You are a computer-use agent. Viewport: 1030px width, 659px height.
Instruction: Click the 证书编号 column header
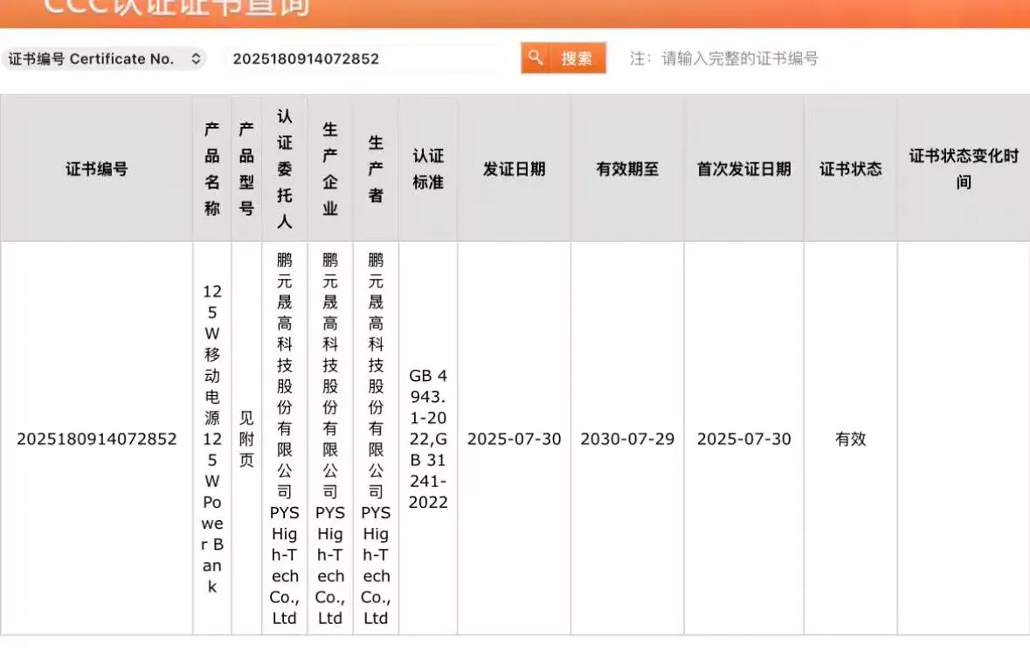[x=96, y=169]
